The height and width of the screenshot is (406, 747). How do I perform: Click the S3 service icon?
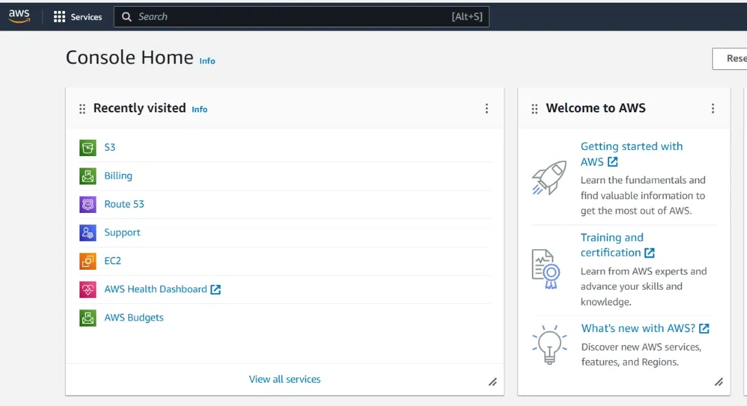click(x=88, y=147)
